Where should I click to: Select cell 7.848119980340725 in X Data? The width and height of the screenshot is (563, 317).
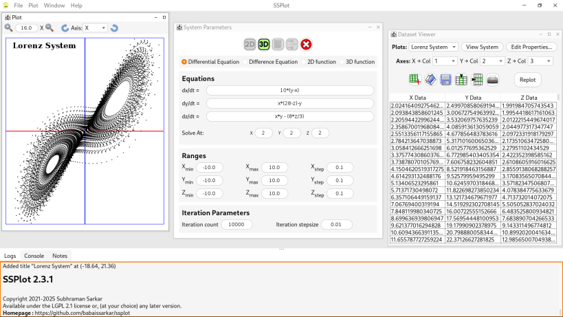[x=417, y=212]
